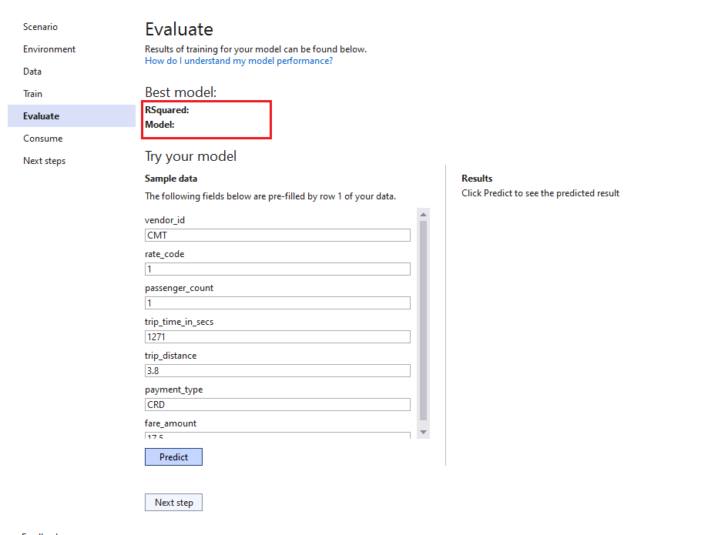Navigate to the Scenario step

[x=40, y=27]
